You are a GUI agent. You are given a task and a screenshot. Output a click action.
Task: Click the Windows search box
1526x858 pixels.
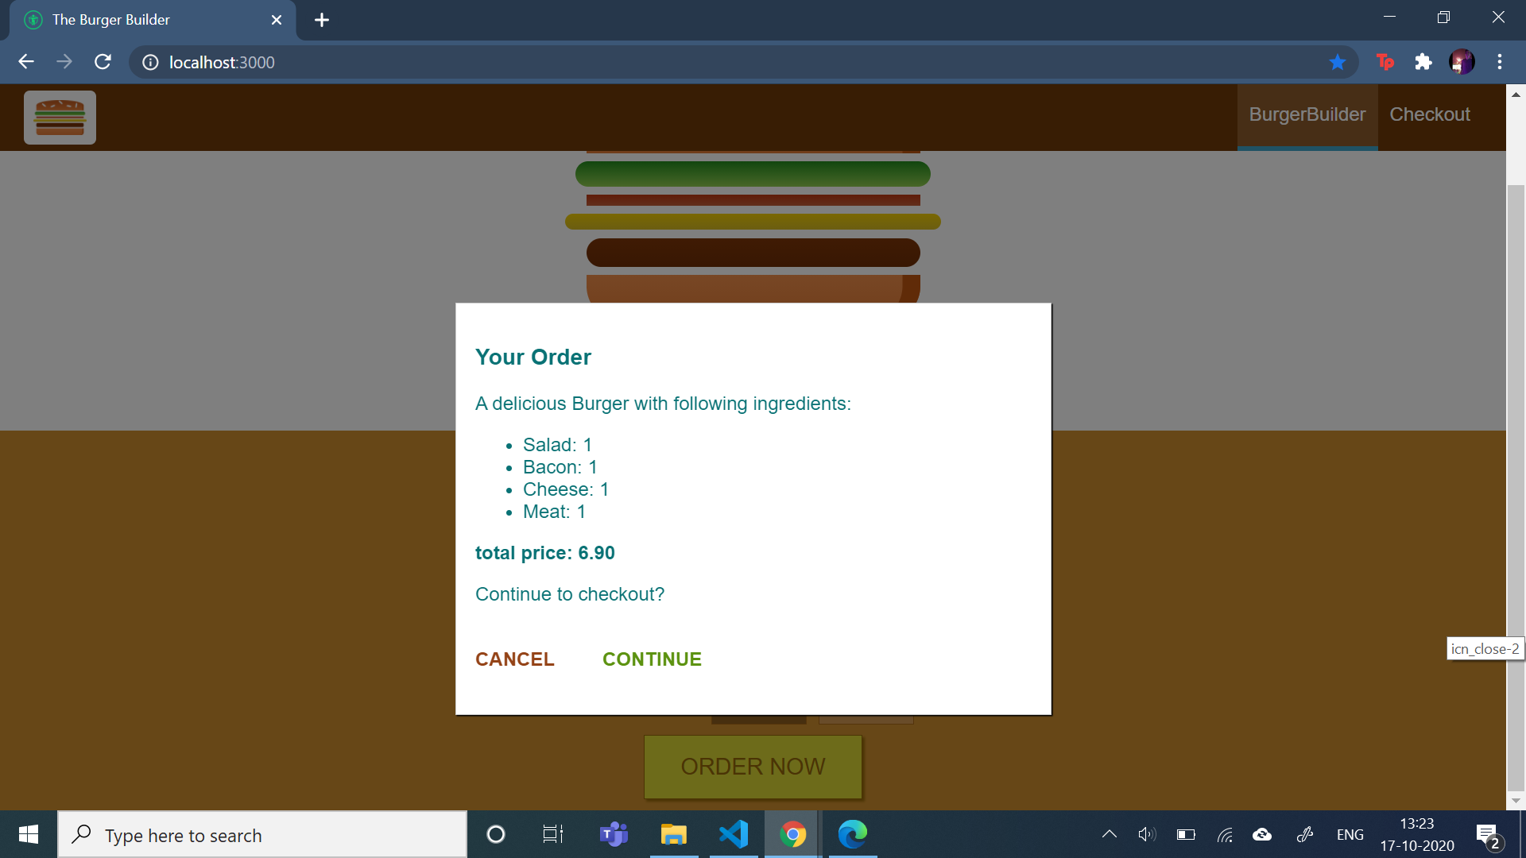point(262,835)
